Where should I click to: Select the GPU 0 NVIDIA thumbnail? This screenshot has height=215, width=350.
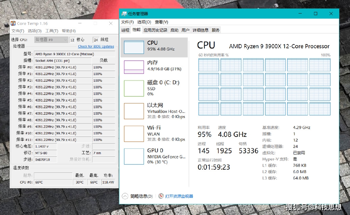(x=134, y=156)
